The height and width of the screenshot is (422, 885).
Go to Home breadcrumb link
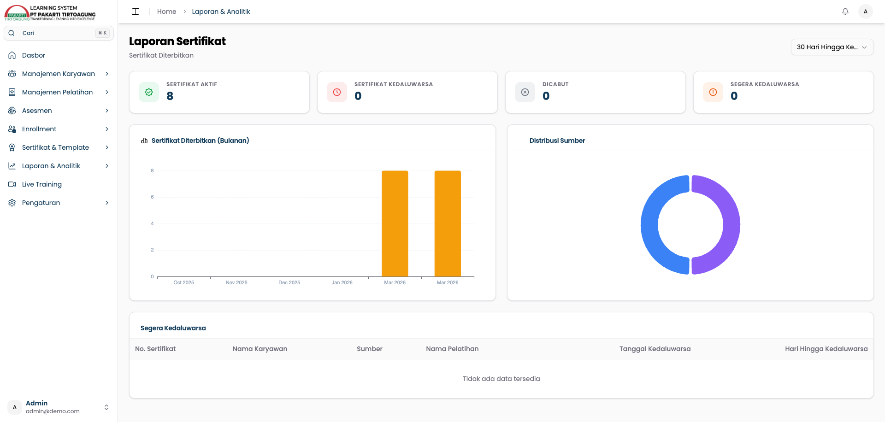166,12
